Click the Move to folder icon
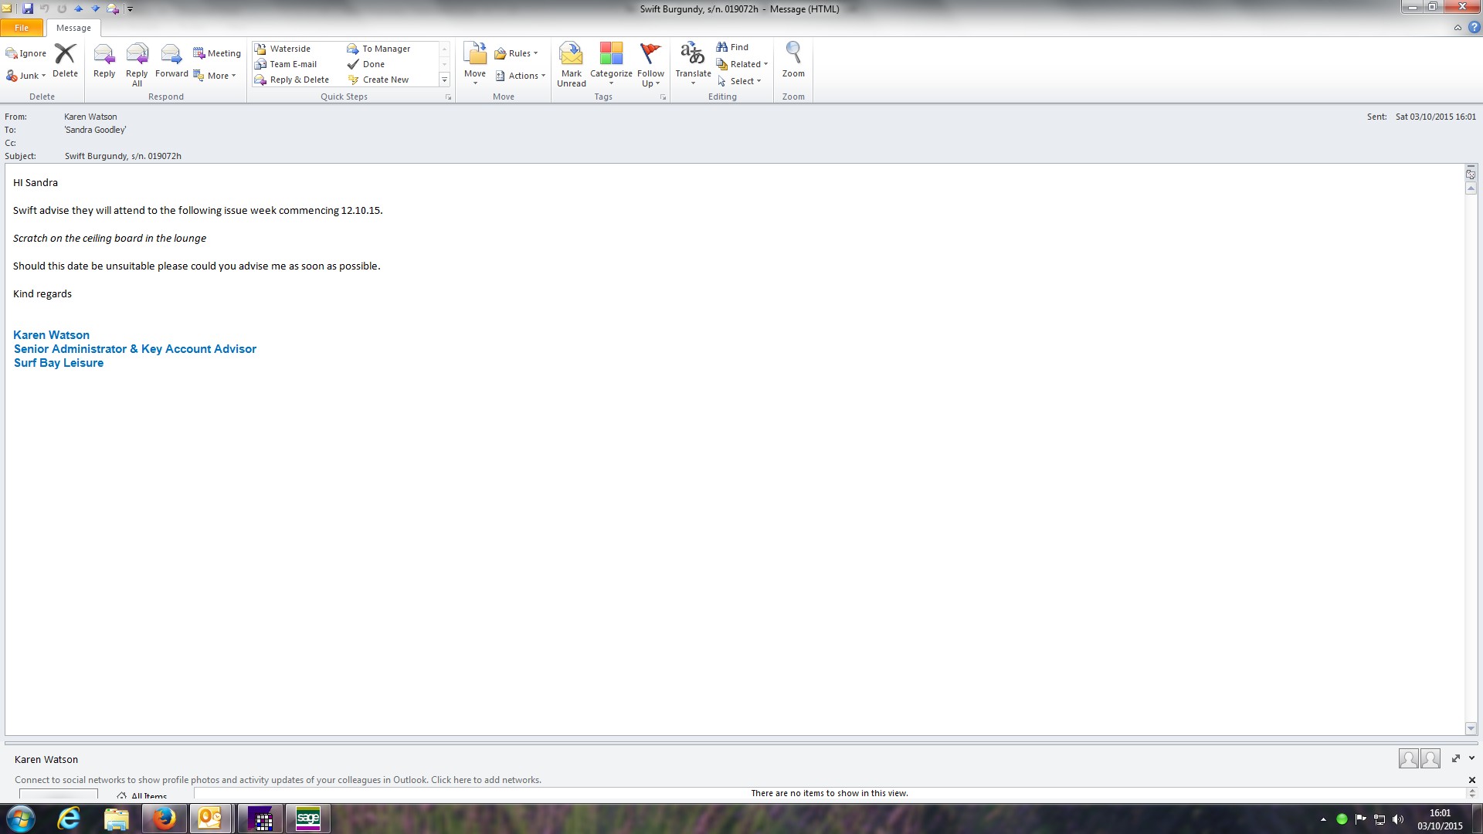 [x=475, y=56]
